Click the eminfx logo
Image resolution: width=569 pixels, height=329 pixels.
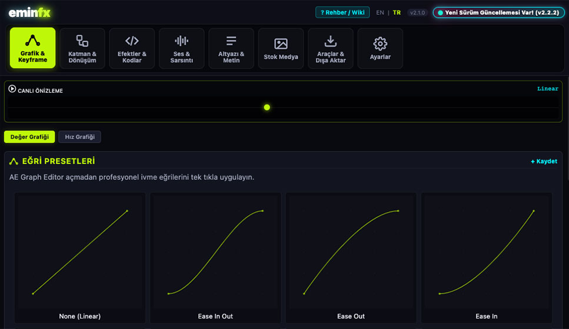point(29,13)
